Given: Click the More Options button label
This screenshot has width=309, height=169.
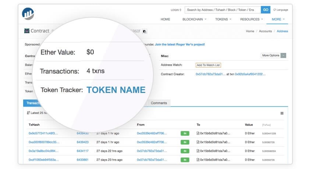Looking at the screenshot, I should (x=271, y=55).
